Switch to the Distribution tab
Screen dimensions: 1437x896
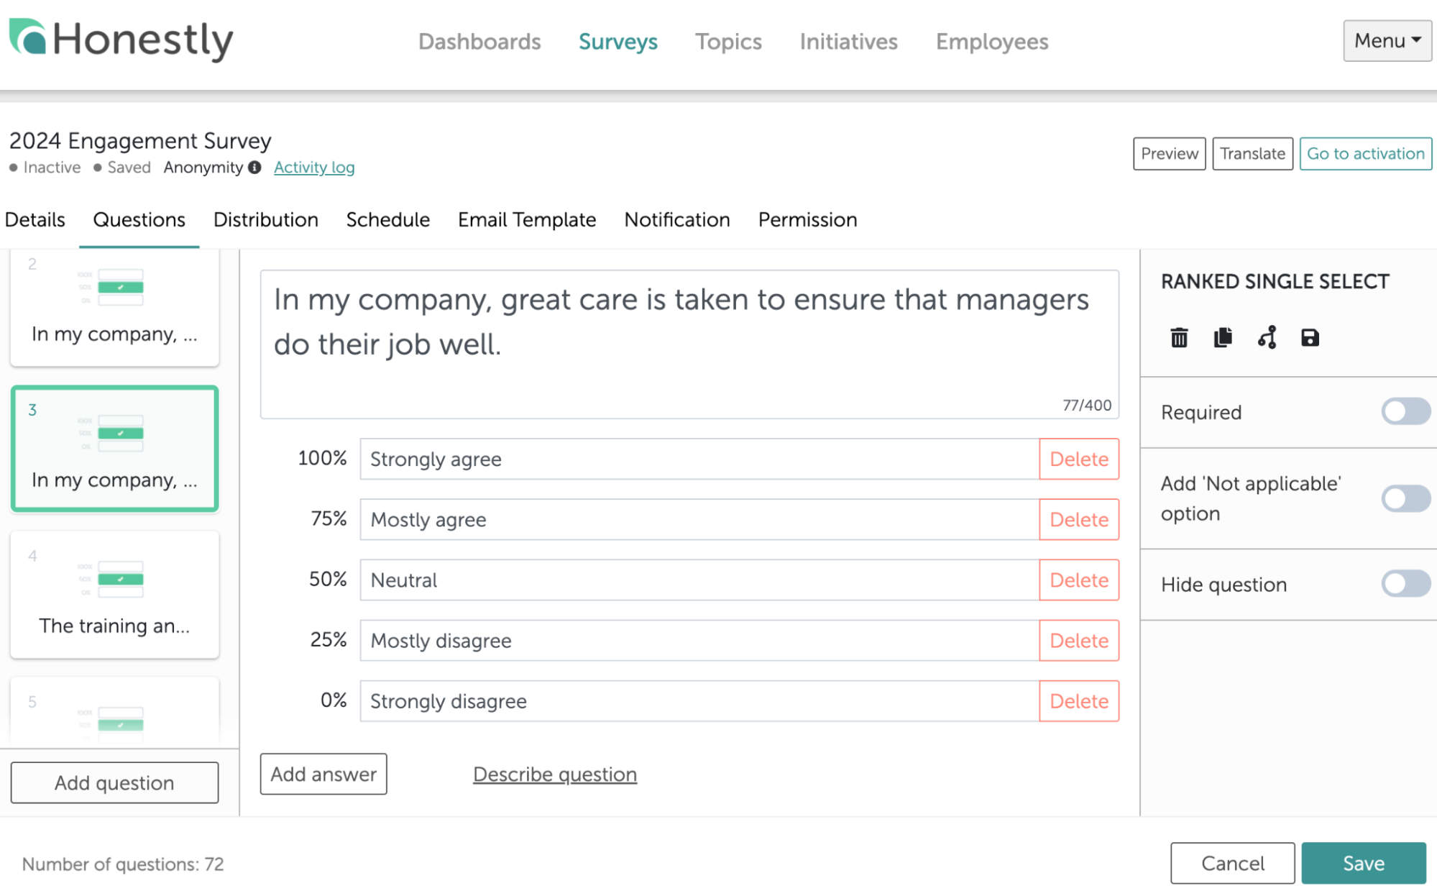click(265, 219)
